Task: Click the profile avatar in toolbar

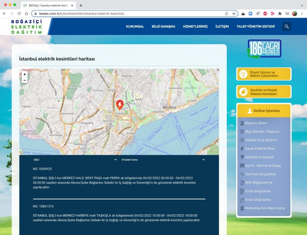Action: [294, 13]
